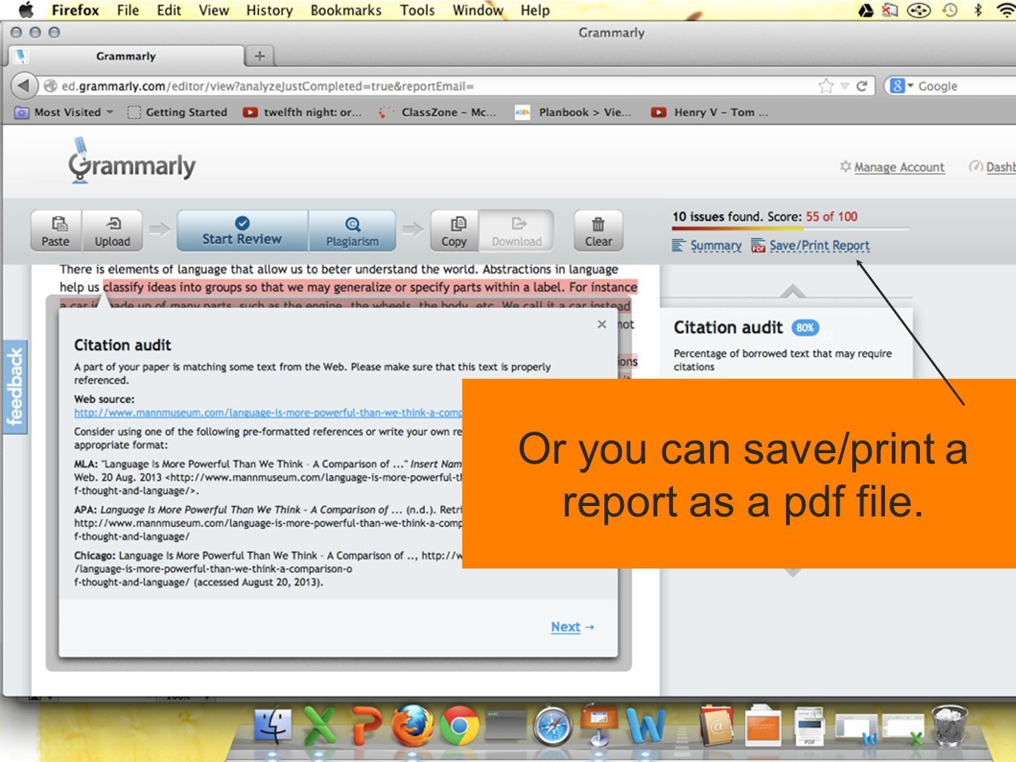Open the Apple menu

(26, 10)
